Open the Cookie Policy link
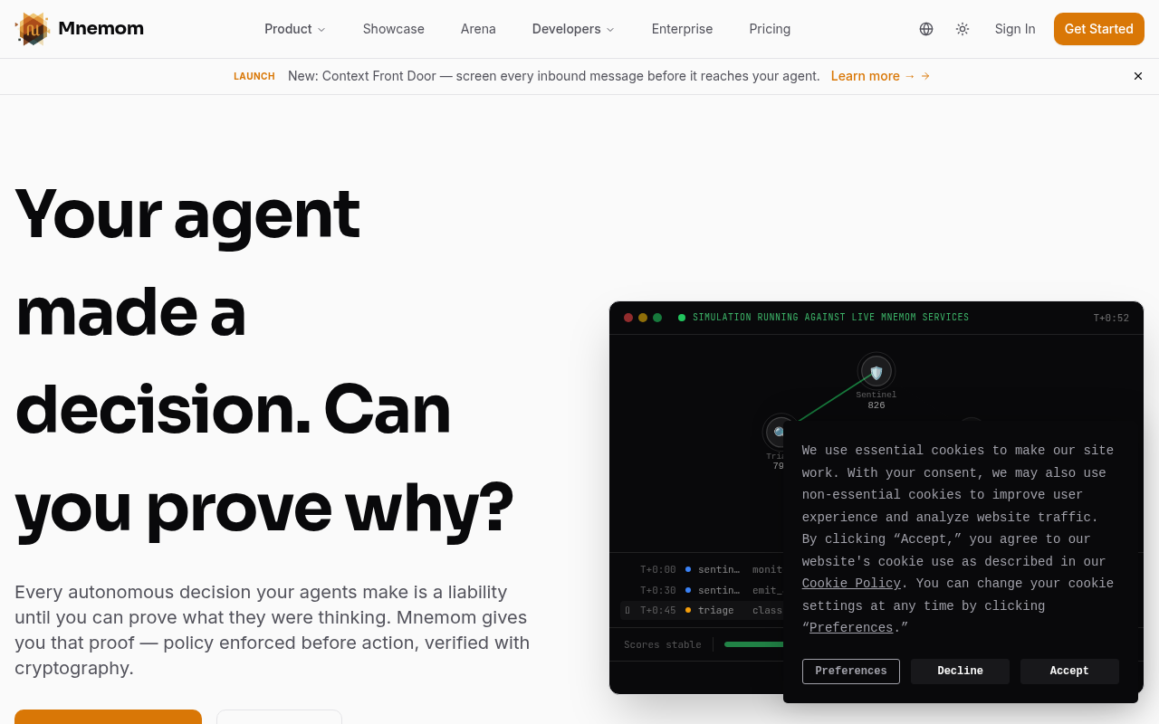 [851, 584]
